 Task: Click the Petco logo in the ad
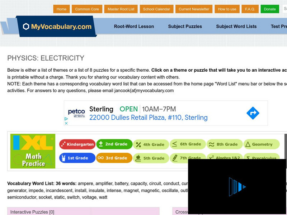(76, 111)
